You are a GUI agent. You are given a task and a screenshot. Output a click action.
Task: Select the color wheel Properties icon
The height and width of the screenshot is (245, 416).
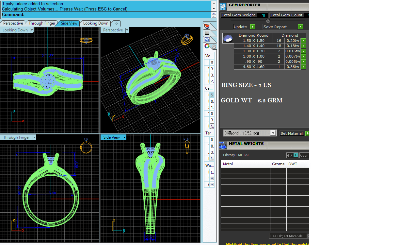click(x=207, y=46)
